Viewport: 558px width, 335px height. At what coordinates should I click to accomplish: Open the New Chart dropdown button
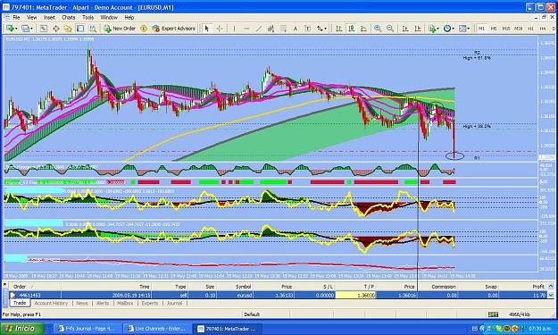tap(12, 29)
